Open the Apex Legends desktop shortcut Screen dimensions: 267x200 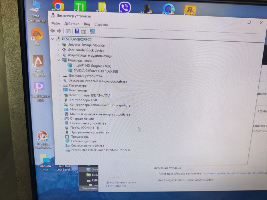pos(38,66)
